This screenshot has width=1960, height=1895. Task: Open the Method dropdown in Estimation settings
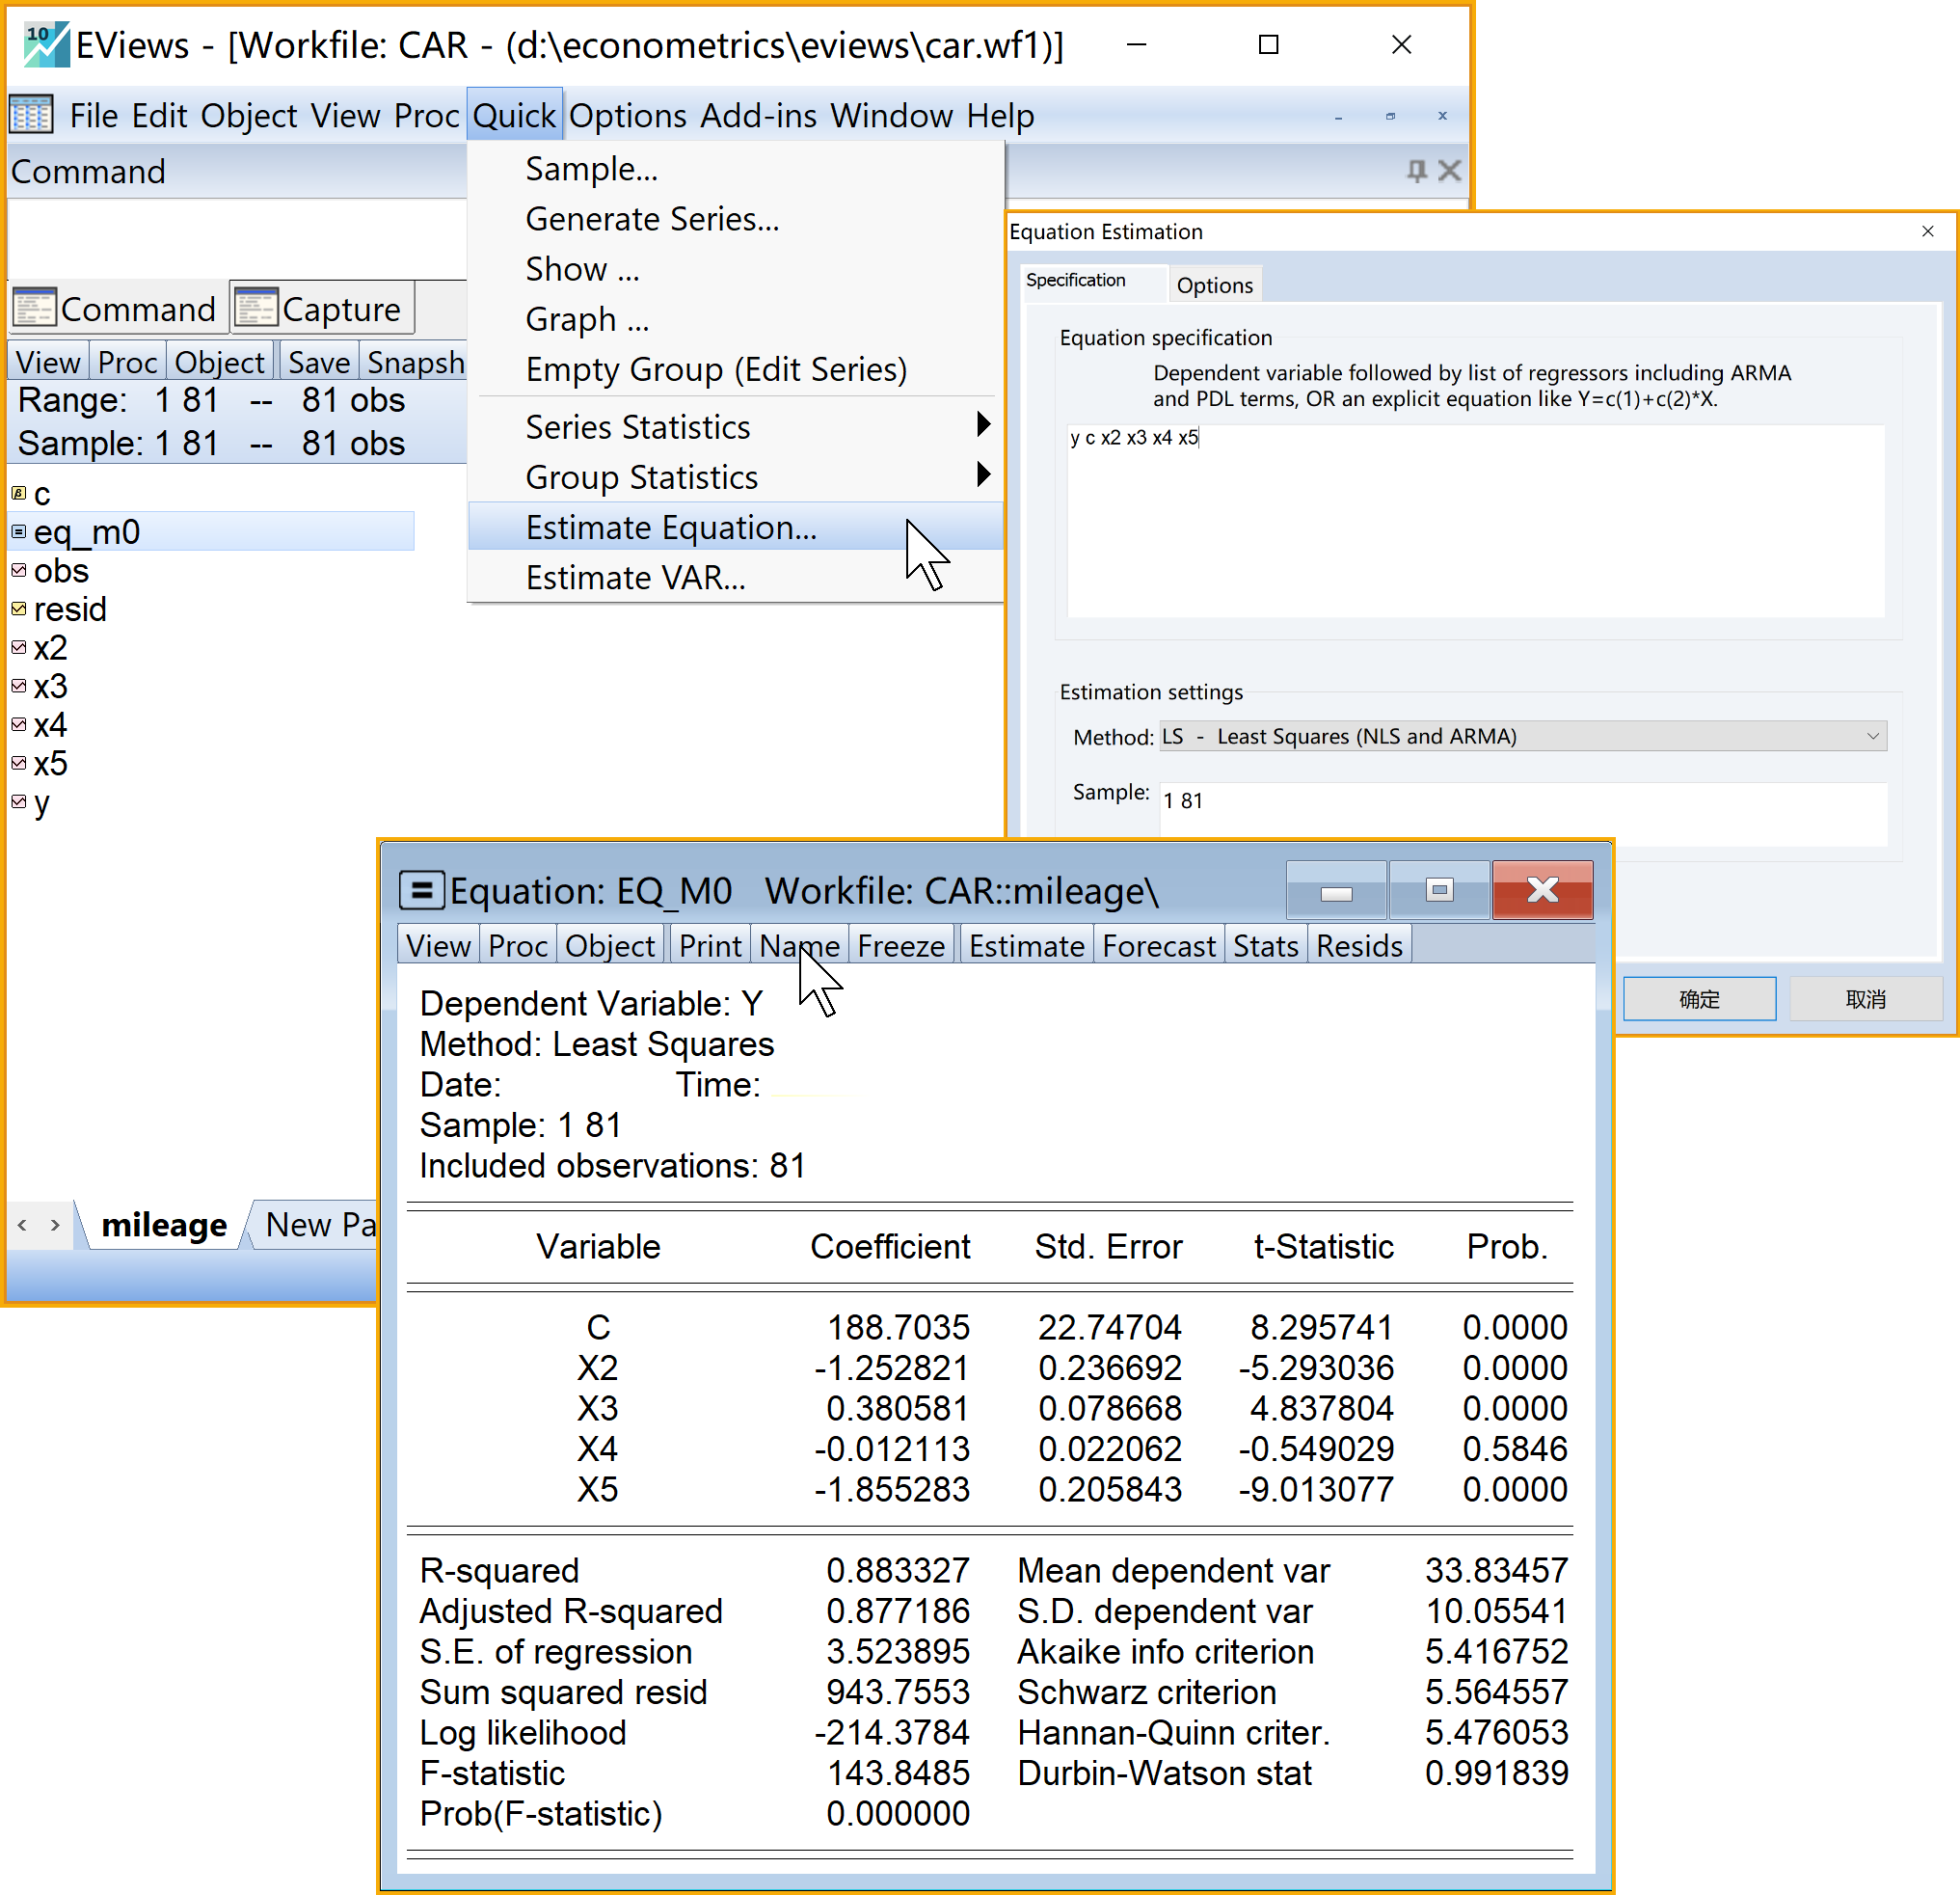click(x=1522, y=737)
